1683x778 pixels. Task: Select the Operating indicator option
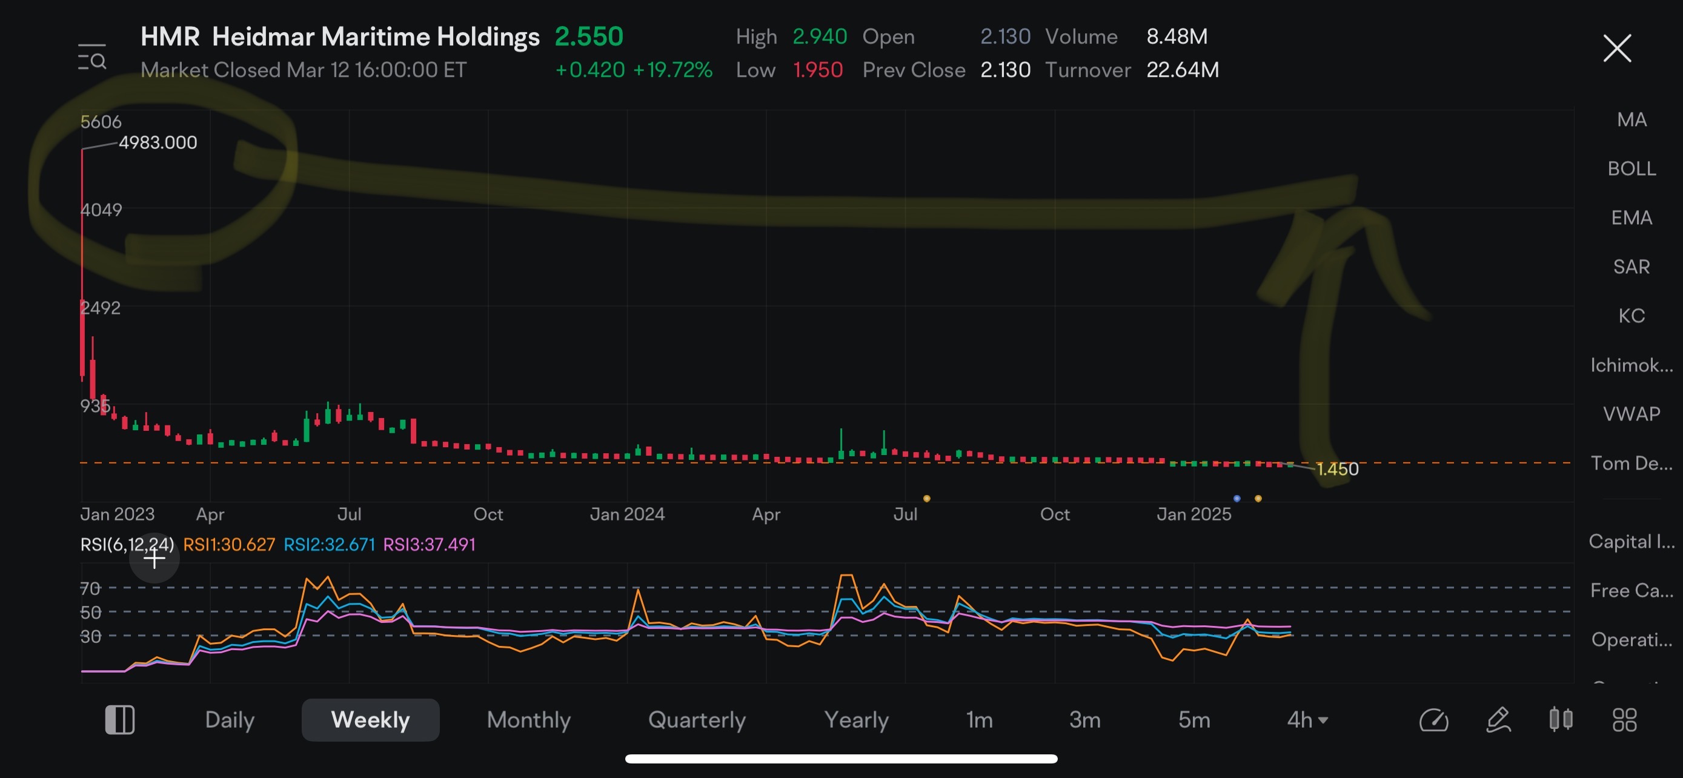[1632, 639]
